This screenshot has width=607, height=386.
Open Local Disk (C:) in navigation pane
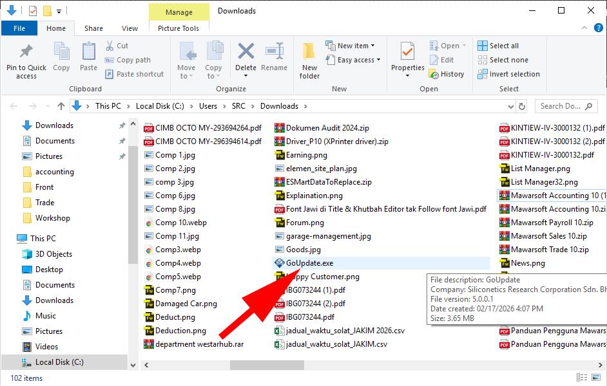tap(59, 362)
